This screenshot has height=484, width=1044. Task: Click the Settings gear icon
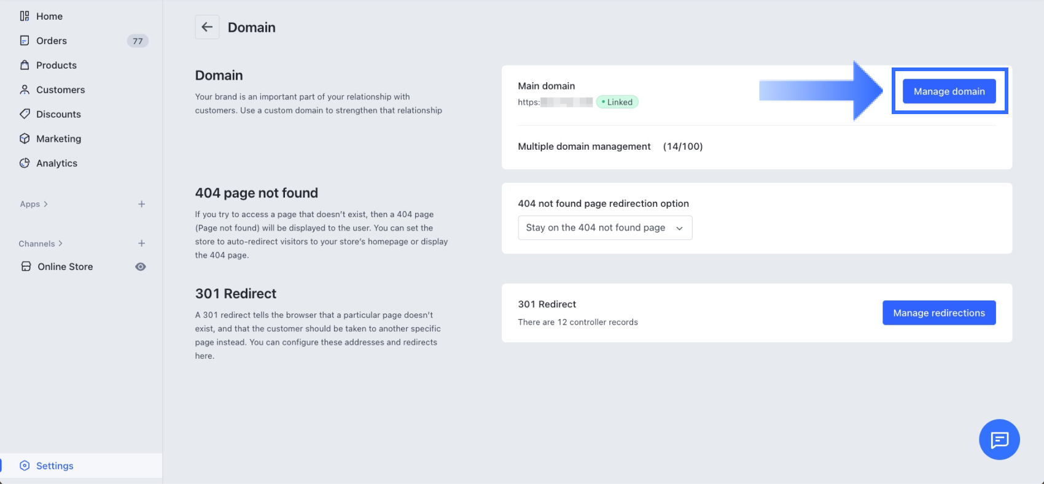(25, 466)
